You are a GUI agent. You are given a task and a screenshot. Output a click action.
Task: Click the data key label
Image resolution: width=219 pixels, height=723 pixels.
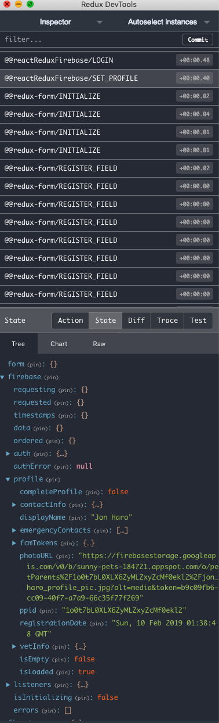point(22,428)
